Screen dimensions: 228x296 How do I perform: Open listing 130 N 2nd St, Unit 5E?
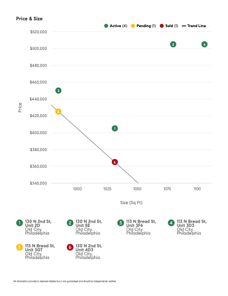pos(89,227)
